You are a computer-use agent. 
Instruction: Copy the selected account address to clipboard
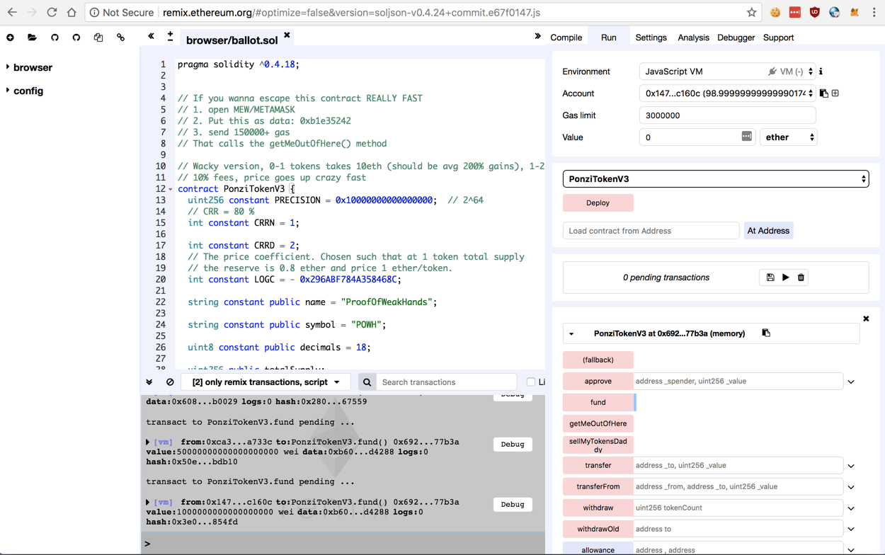point(823,93)
